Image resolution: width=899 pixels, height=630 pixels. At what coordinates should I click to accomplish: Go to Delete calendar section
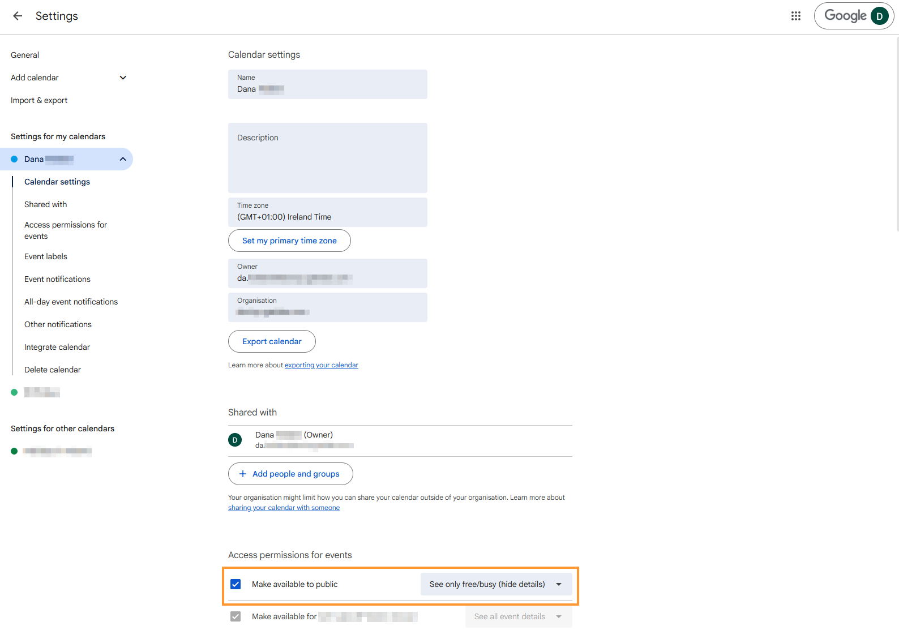click(x=53, y=370)
